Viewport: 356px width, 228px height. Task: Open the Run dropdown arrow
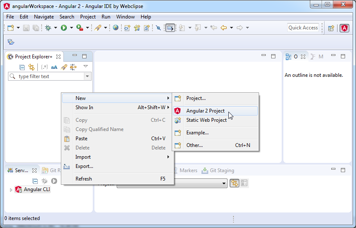[x=71, y=28]
